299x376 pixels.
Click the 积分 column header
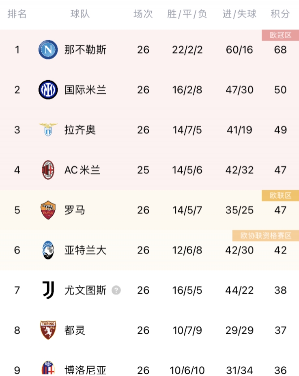(x=280, y=14)
